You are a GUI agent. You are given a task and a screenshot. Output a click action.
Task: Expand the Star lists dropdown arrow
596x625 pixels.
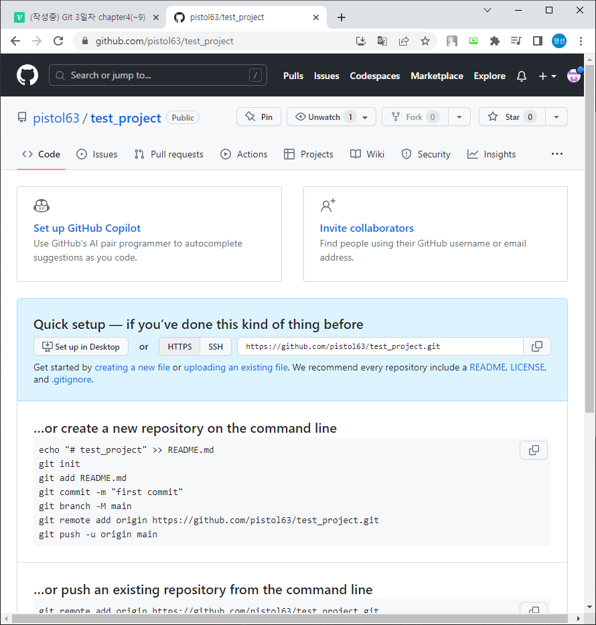(556, 117)
